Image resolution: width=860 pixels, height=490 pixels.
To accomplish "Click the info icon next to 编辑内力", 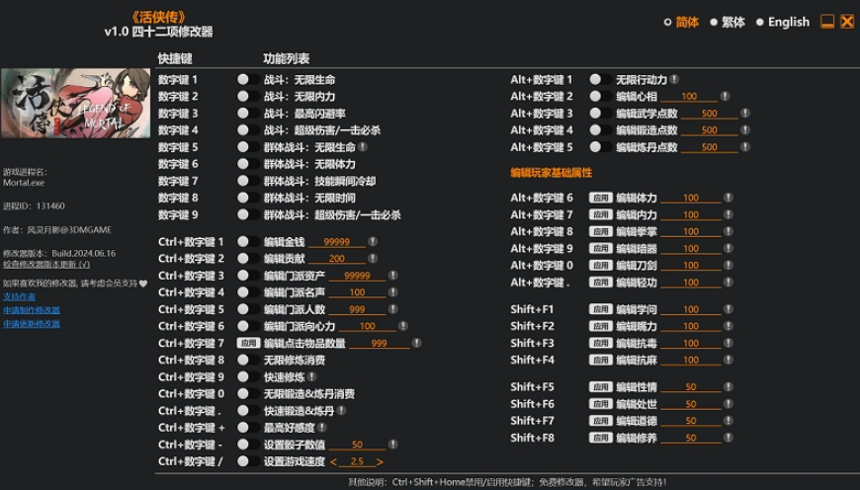I will 728,214.
